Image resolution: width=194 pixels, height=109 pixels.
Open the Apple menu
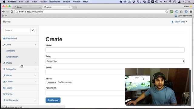(4, 2)
